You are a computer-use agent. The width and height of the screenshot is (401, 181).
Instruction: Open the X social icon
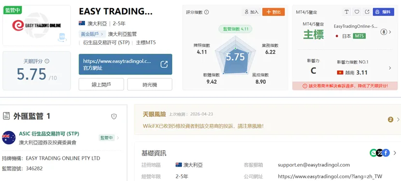pyautogui.click(x=380, y=153)
